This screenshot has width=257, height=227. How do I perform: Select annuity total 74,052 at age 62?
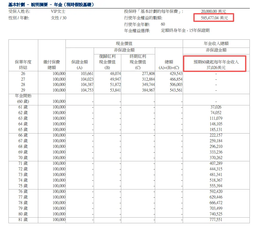[216, 113]
